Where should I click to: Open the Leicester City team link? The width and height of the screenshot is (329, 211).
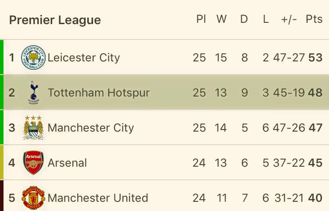tap(83, 57)
